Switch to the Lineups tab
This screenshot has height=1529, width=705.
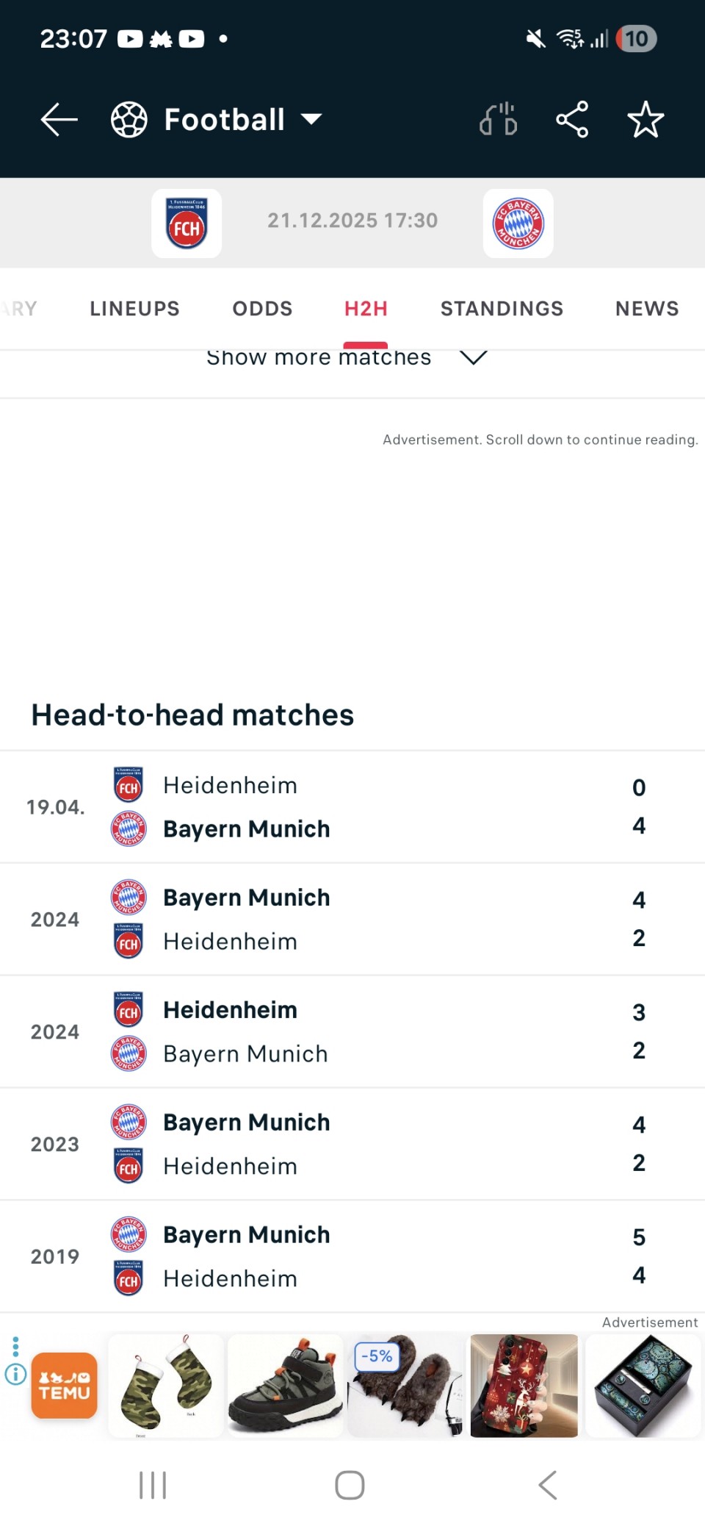click(x=134, y=309)
